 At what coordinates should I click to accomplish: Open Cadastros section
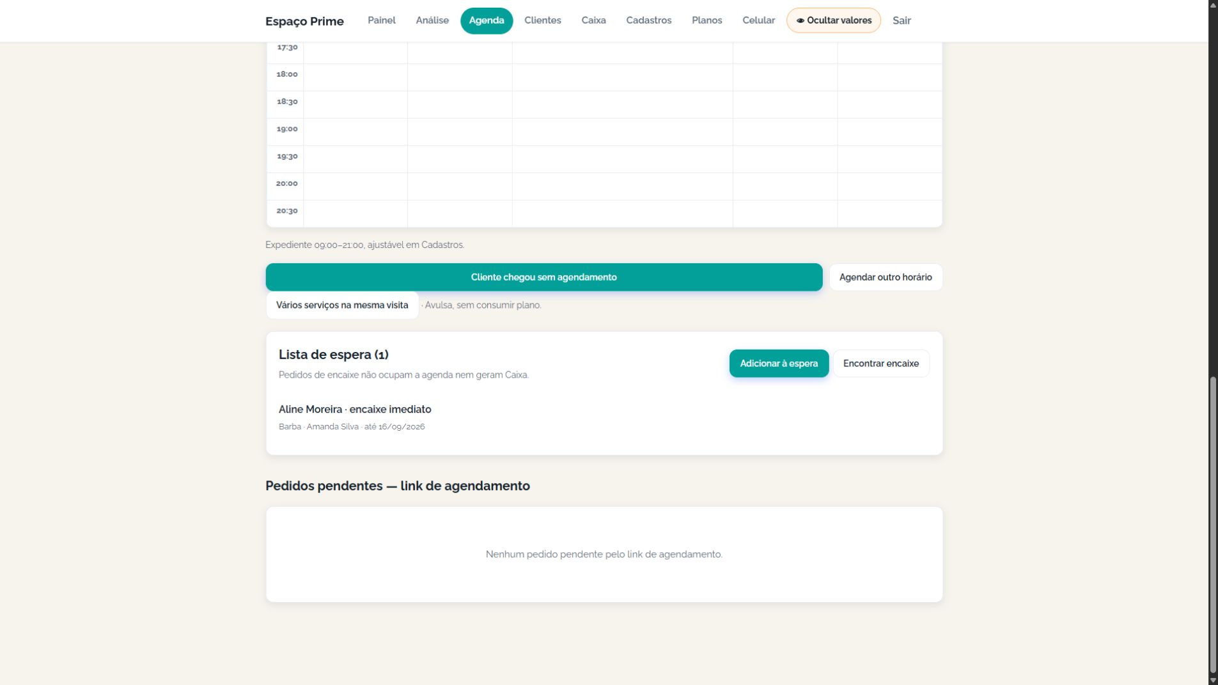(648, 20)
